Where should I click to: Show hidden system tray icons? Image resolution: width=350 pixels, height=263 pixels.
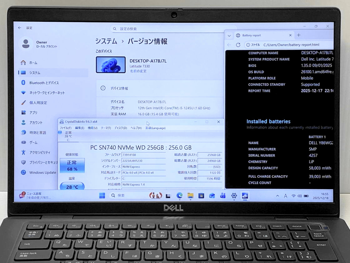point(277,196)
